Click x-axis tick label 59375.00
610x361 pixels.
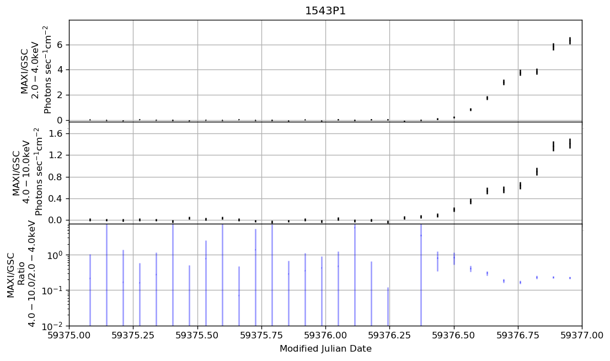(x=69, y=335)
